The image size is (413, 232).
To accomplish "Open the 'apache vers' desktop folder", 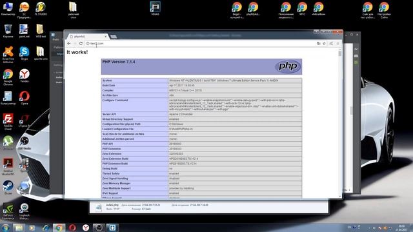I will (40, 53).
